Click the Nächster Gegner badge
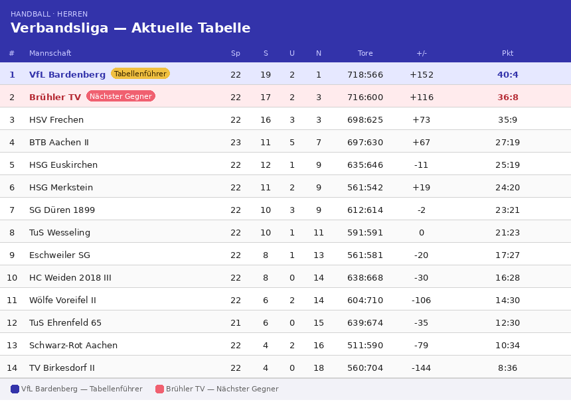Image resolution: width=571 pixels, height=402 pixels. tap(121, 96)
